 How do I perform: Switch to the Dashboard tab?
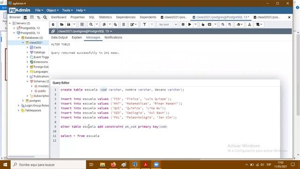pyautogui.click(x=59, y=17)
